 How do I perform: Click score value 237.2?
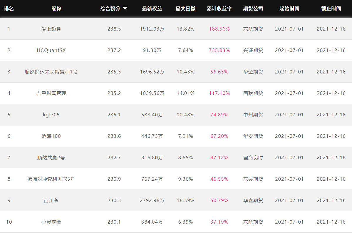[x=114, y=50]
